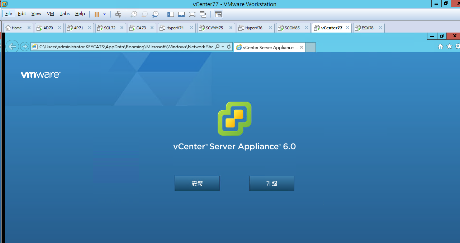
Task: Close the vCenter Server Appliance browser tab
Action: (x=302, y=47)
